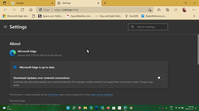
Task: Open the SpaceWeather.com bookmark
Action: (79, 16)
